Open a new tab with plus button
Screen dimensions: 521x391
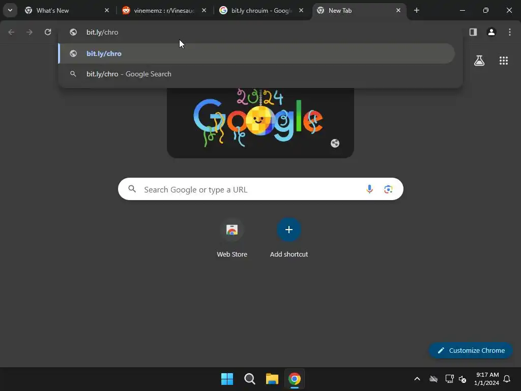click(417, 10)
